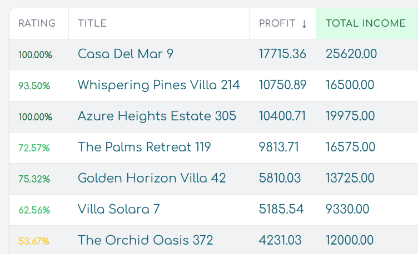Open Casa Del Mar 9 listing

[126, 54]
